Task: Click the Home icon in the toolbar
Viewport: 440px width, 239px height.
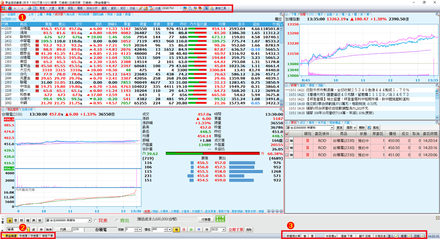Action: (10, 9)
